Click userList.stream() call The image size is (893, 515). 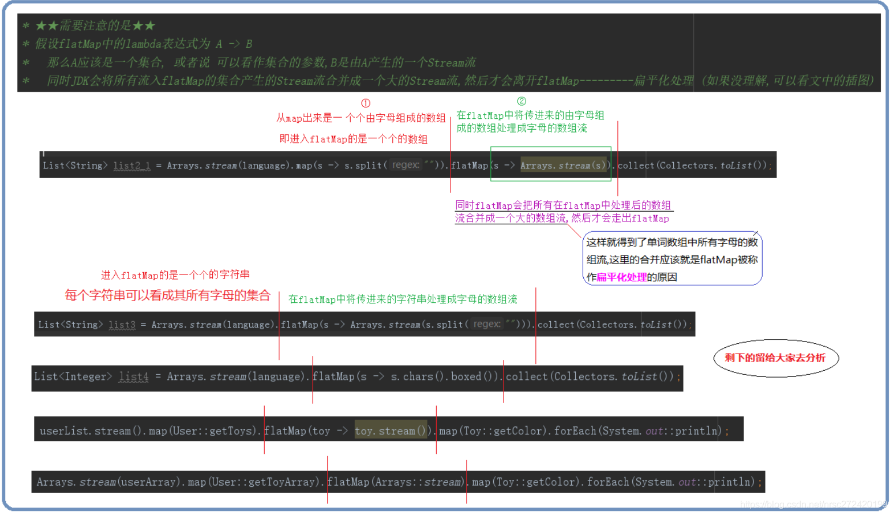tap(91, 431)
